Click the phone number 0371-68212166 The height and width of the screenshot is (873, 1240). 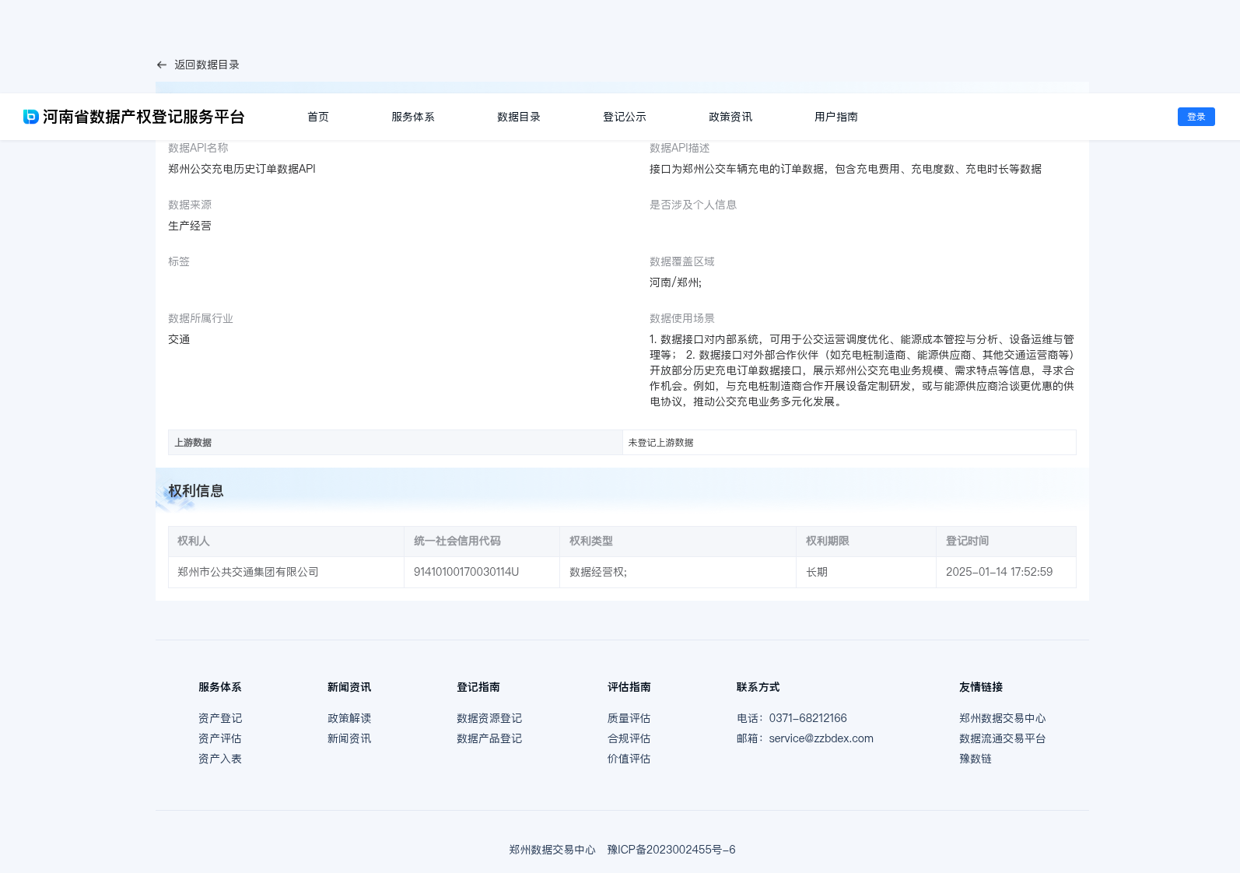coord(808,718)
